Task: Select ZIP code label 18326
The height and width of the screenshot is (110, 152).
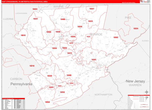Action: tap(80, 27)
